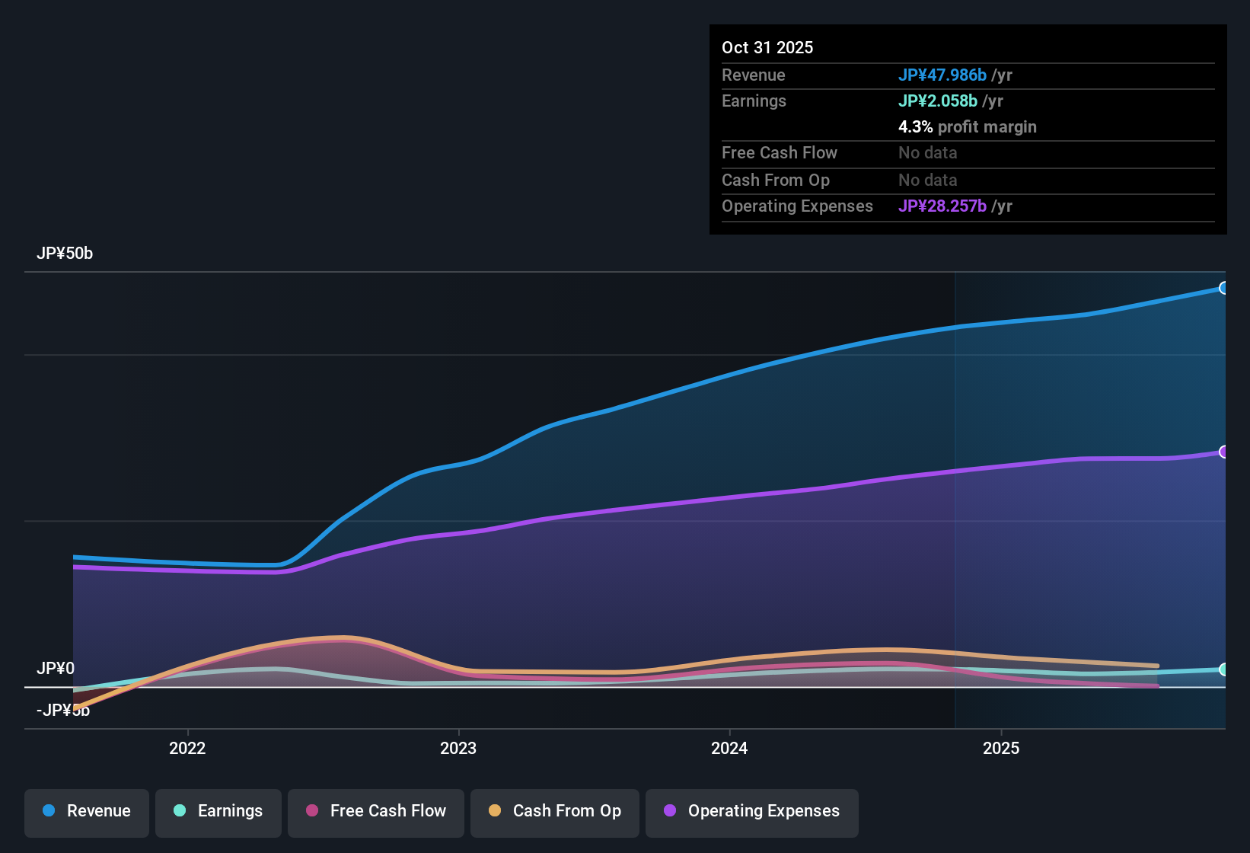1250x853 pixels.
Task: Click the 4.3% profit margin text
Action: 968,126
